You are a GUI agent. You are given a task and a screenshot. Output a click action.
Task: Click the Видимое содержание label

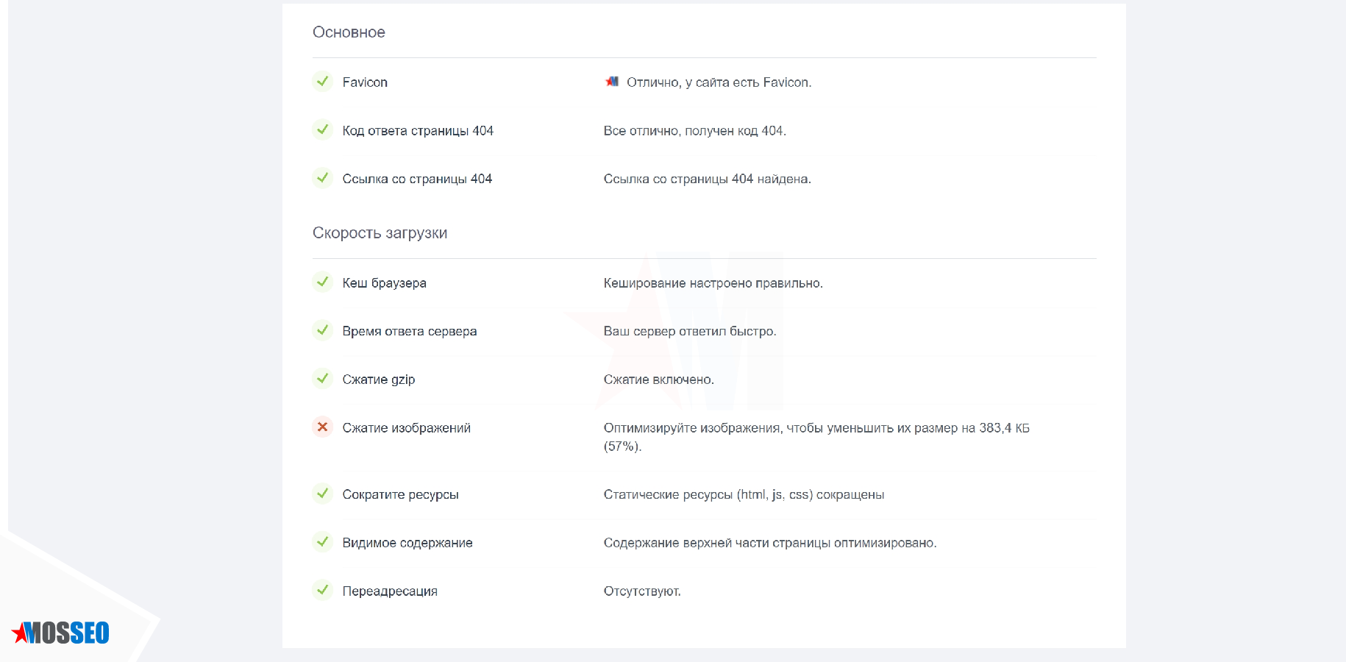point(407,543)
